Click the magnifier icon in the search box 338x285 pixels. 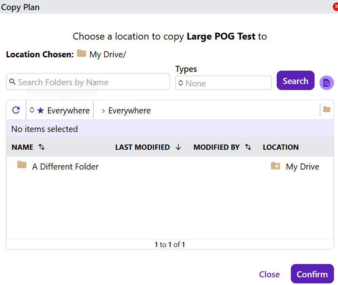point(13,82)
